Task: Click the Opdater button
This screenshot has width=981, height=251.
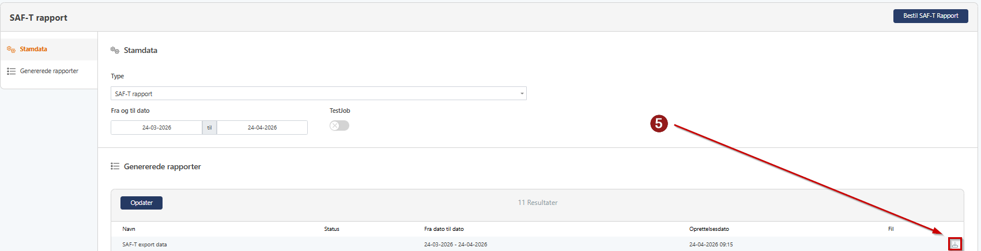Action: 141,203
